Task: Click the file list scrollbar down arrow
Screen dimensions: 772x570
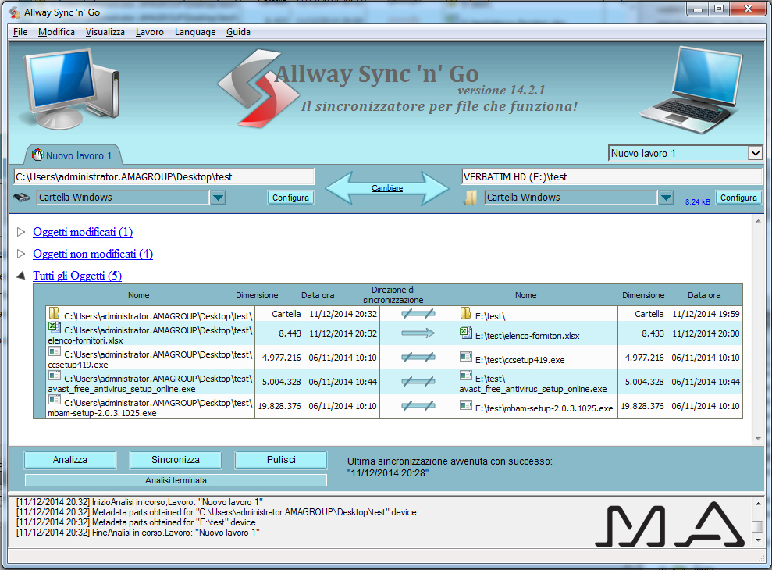Action: (x=758, y=439)
